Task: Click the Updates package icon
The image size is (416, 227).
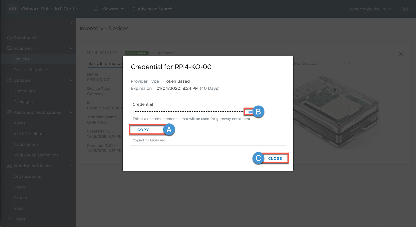Action: click(9, 80)
